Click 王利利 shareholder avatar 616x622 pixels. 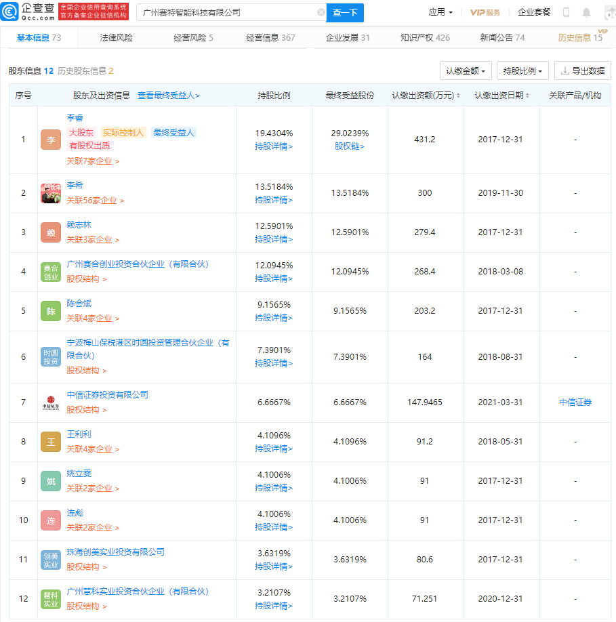tap(51, 442)
